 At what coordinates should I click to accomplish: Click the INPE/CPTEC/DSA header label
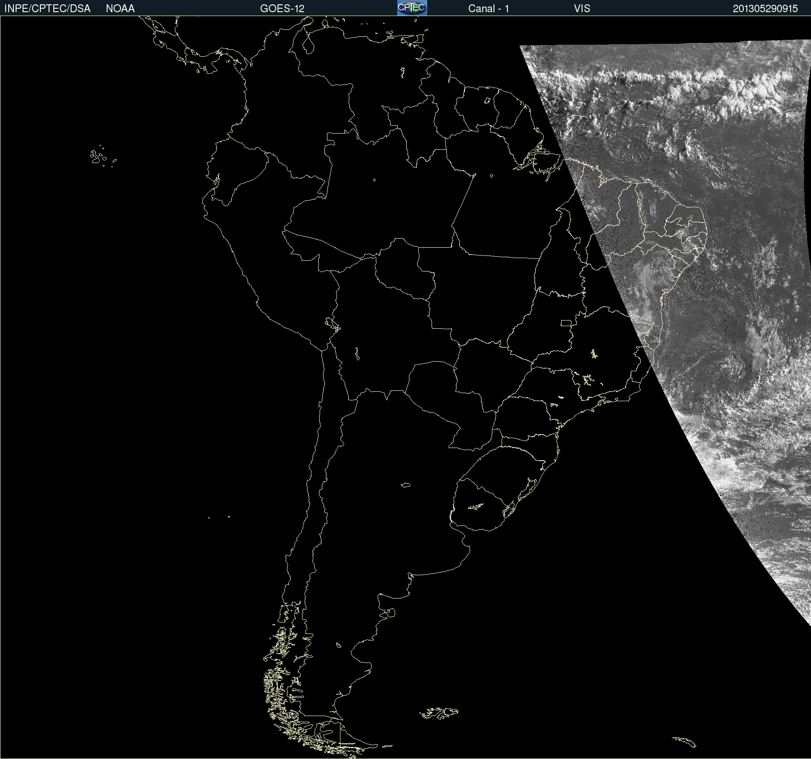pyautogui.click(x=47, y=9)
